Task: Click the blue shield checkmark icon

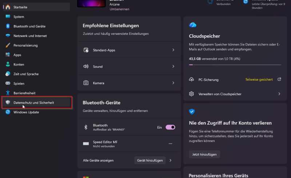Action: click(192, 112)
